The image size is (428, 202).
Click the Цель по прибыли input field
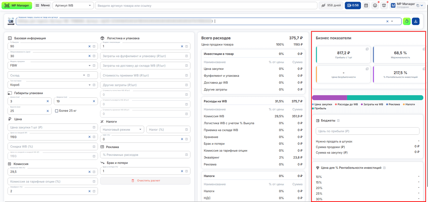click(368, 131)
